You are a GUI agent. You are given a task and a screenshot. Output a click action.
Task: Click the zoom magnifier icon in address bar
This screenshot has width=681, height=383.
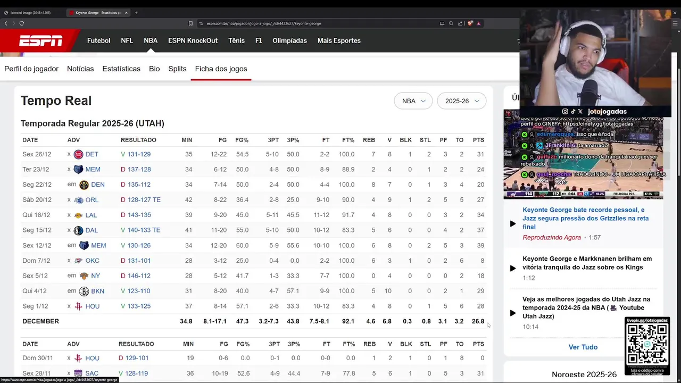click(x=451, y=23)
